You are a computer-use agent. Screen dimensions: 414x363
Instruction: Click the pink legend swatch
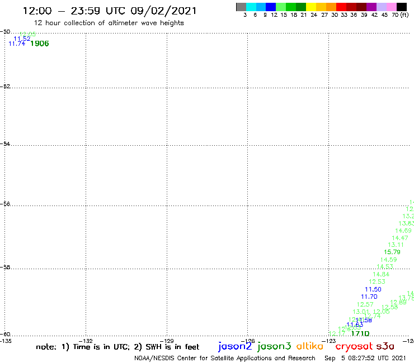click(391, 7)
